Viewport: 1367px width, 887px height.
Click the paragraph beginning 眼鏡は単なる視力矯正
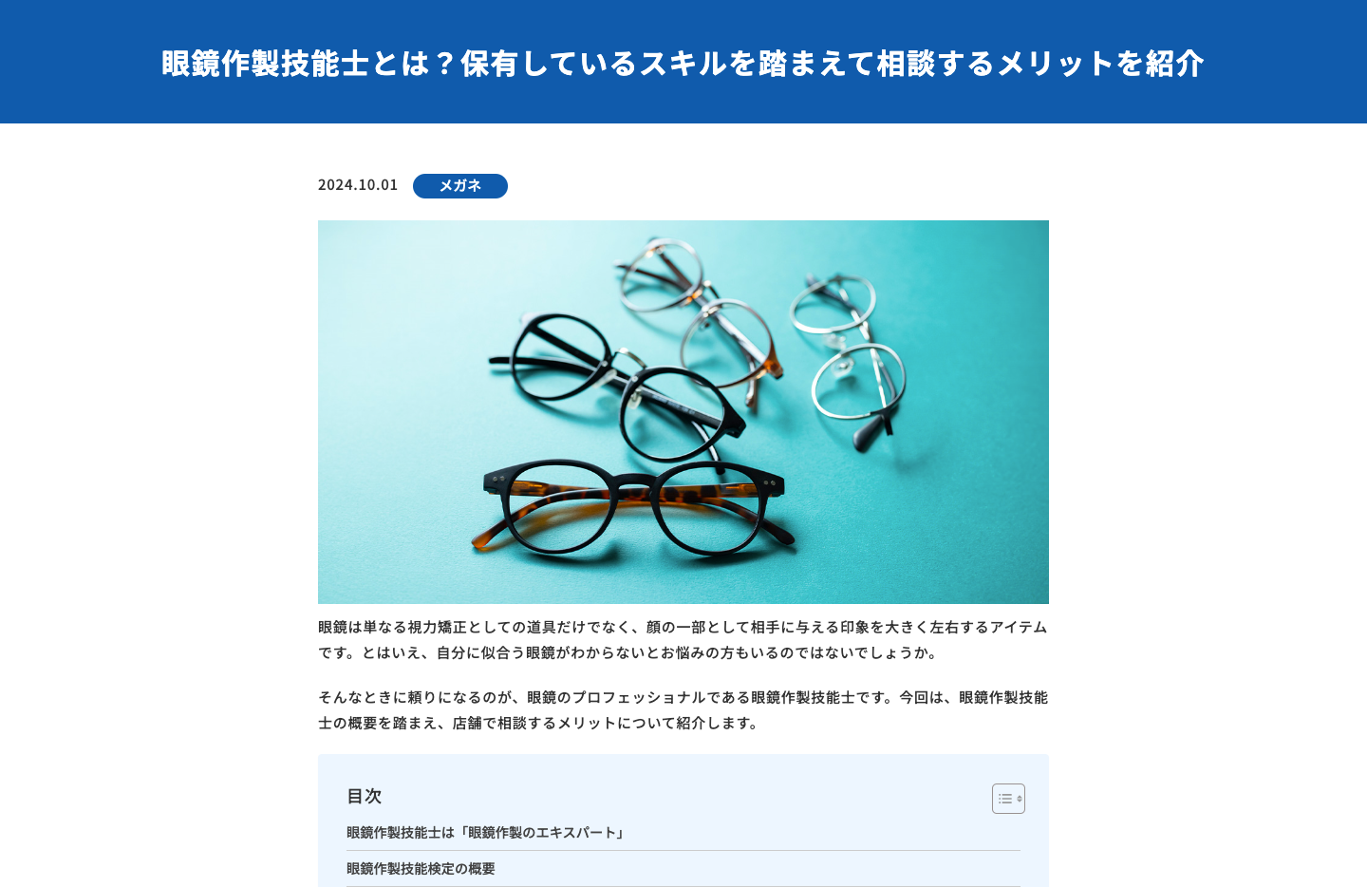[x=683, y=640]
